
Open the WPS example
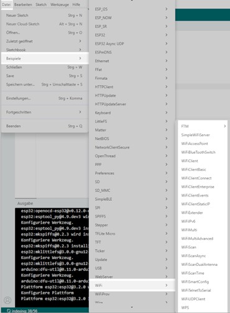coord(203,307)
